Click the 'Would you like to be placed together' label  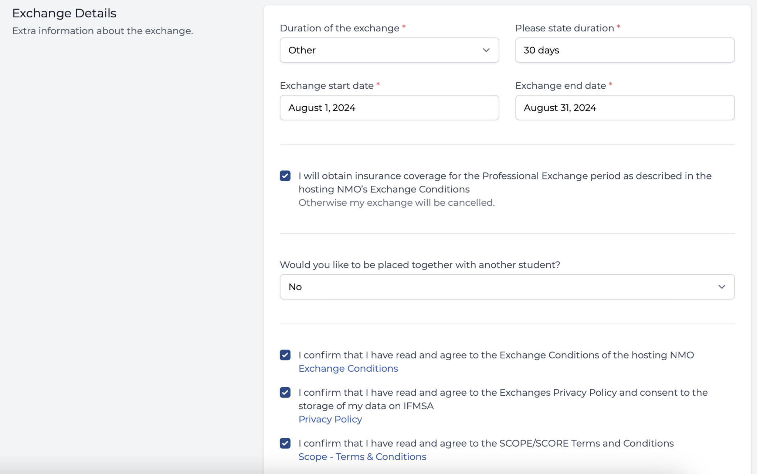click(x=420, y=265)
